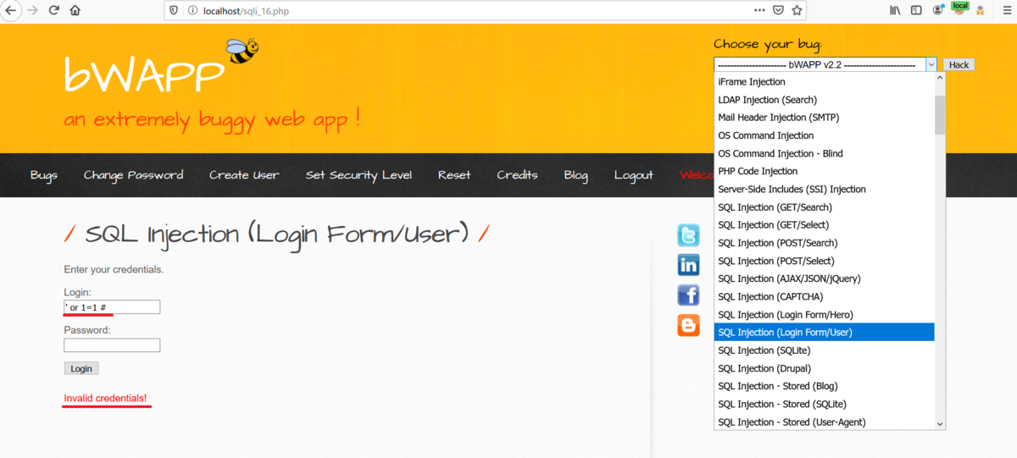Choose SQL Injection (POST/Select)
The width and height of the screenshot is (1017, 458).
click(x=824, y=261)
